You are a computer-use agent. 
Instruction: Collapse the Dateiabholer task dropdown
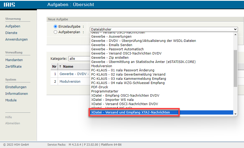[164, 29]
